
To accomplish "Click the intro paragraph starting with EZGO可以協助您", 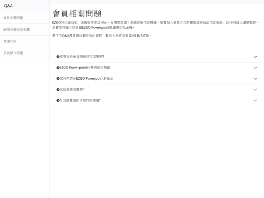I will coord(155,25).
